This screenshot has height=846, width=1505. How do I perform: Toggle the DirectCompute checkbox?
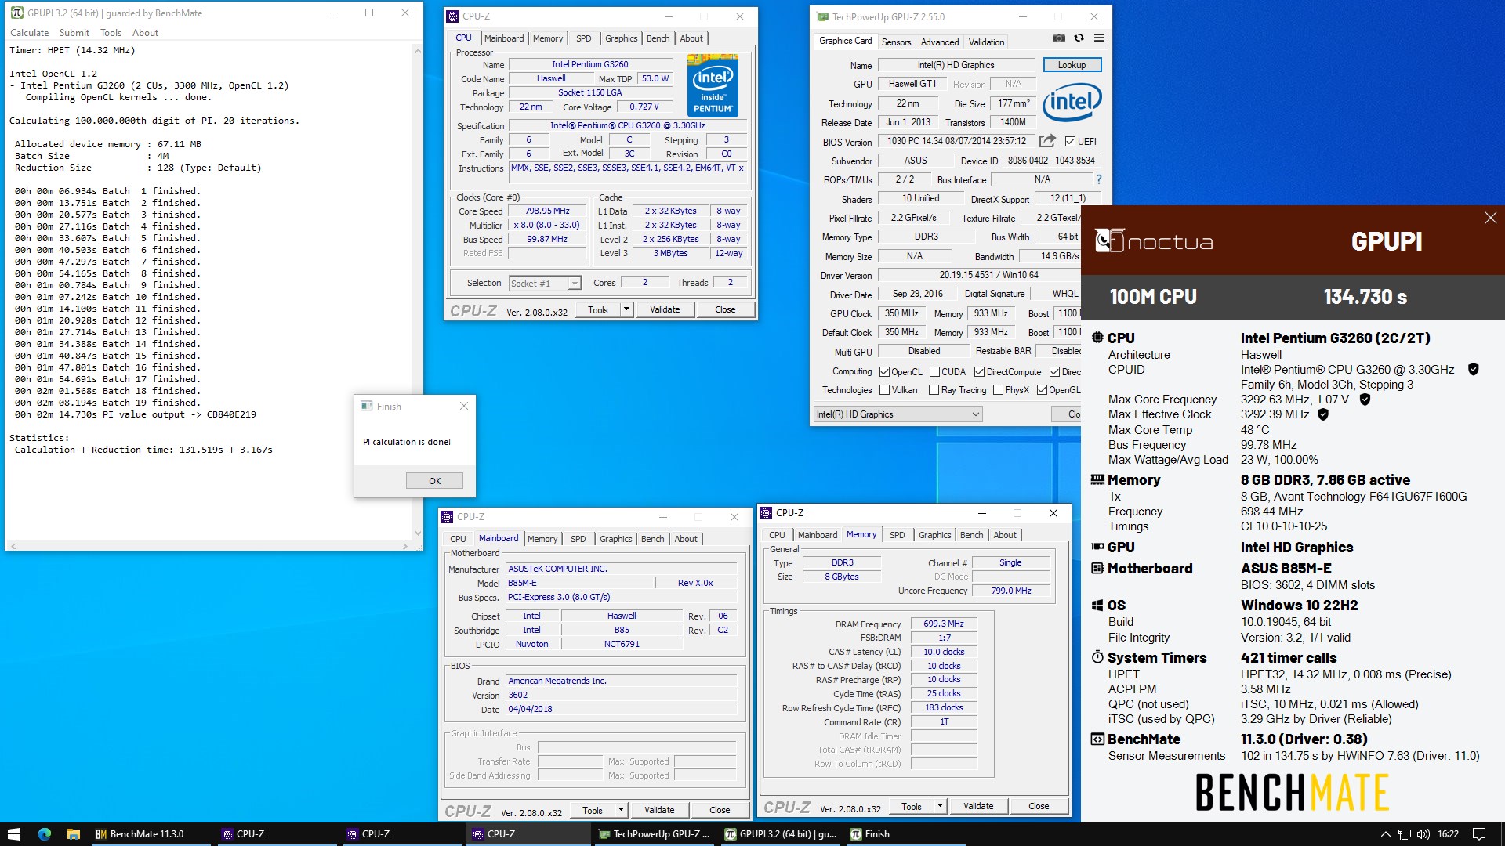[x=979, y=372]
